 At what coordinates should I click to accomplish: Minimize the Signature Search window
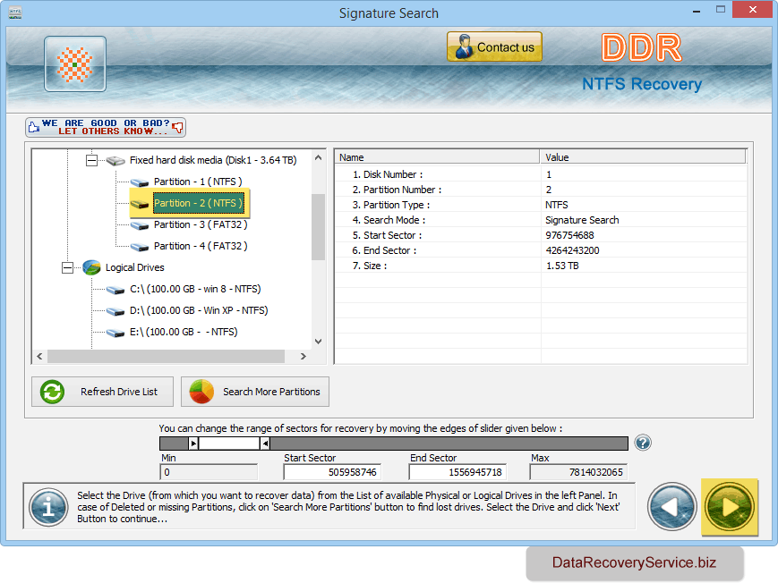click(x=697, y=11)
